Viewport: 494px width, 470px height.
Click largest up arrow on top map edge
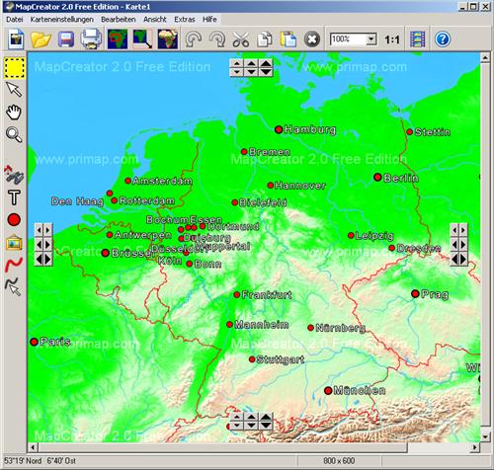pyautogui.click(x=266, y=63)
